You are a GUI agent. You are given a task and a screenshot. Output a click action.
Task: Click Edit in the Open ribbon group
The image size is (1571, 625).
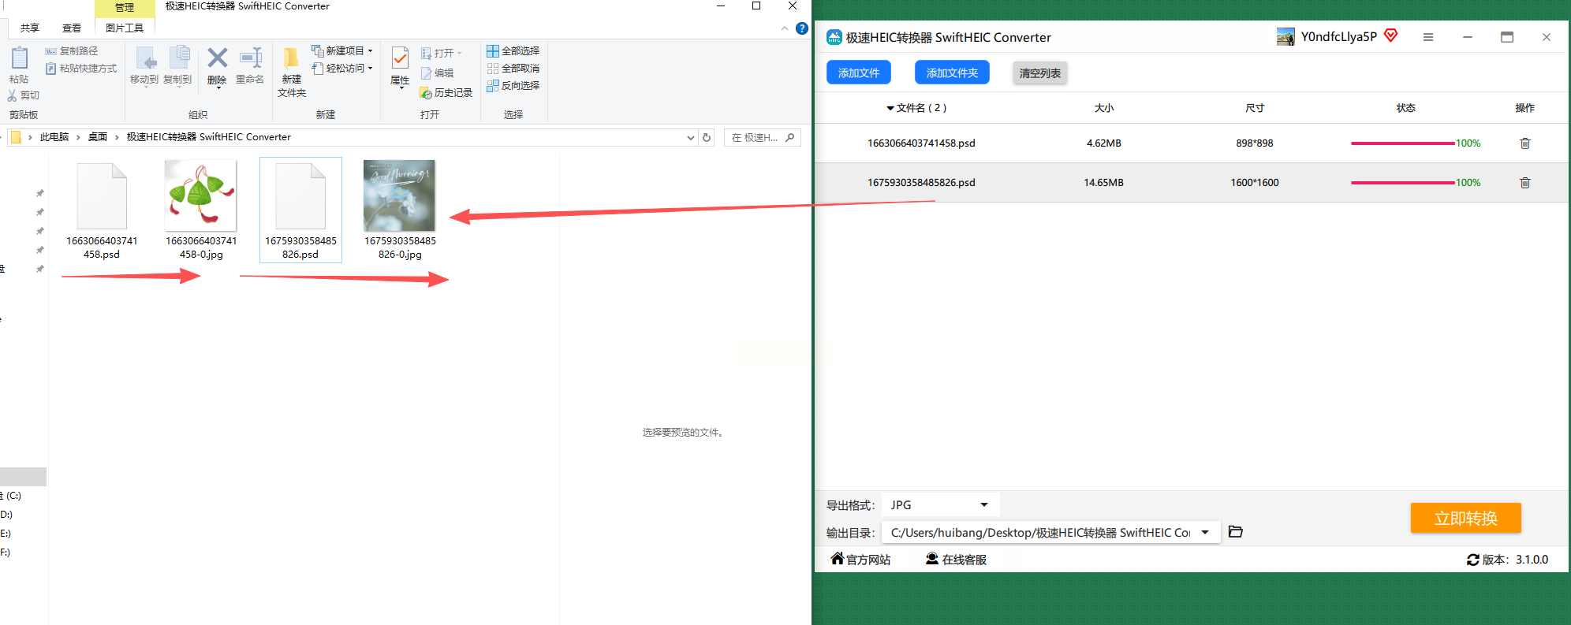coord(438,73)
